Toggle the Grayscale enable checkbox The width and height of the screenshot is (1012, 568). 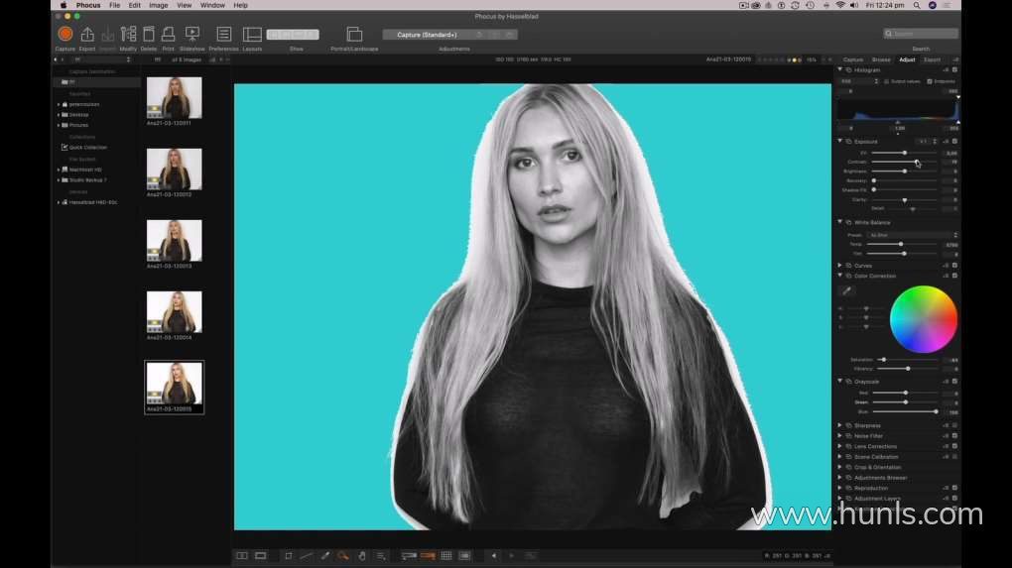[954, 381]
